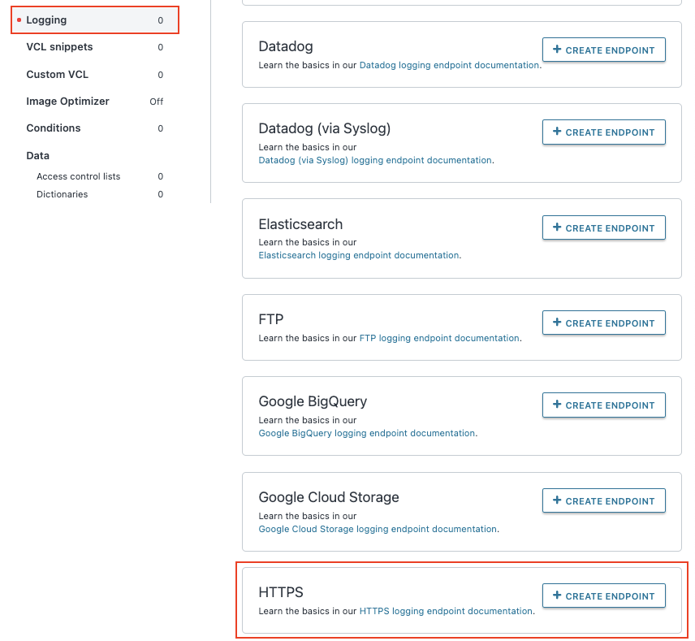The height and width of the screenshot is (641, 695).
Task: Open the Custom VCL section
Action: (57, 74)
